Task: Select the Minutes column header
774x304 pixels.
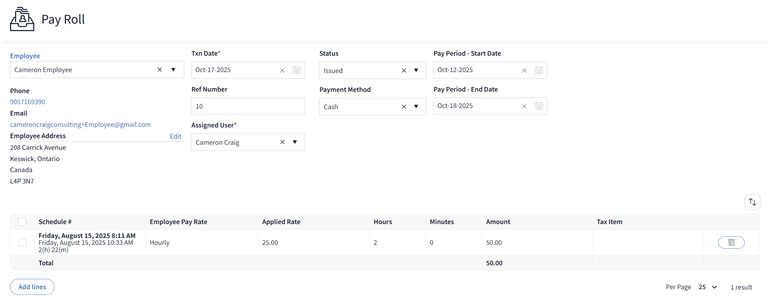Action: (x=442, y=222)
